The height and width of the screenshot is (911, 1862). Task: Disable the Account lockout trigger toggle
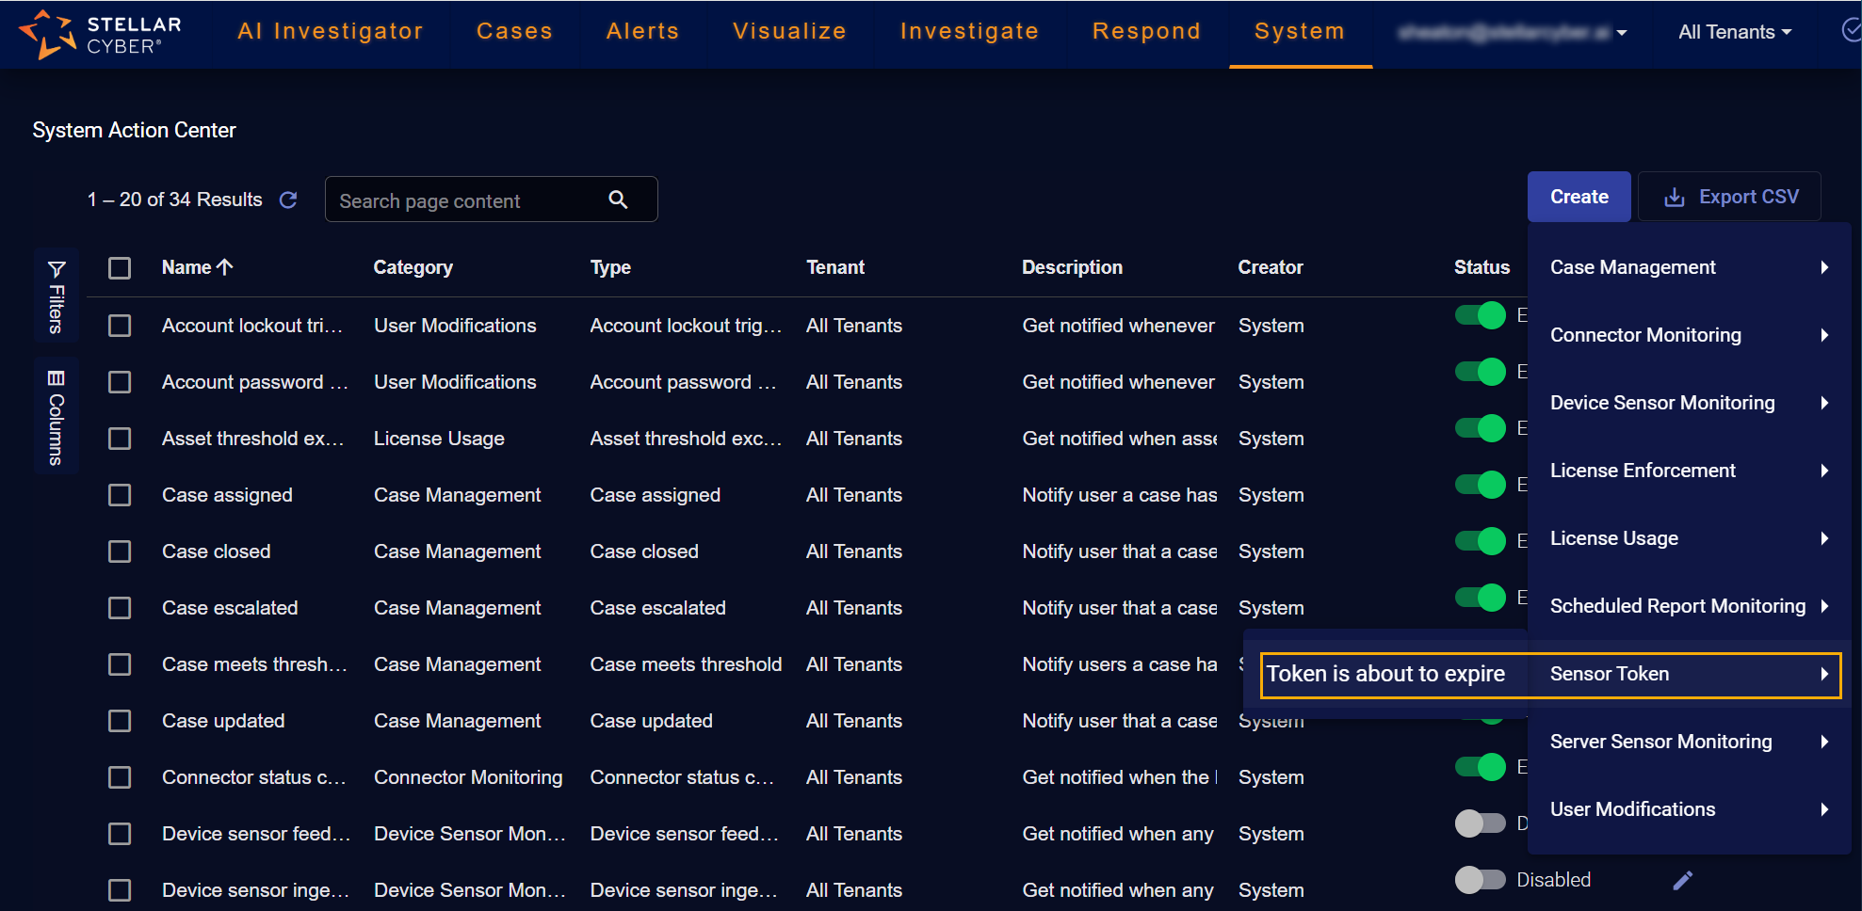coord(1481,315)
